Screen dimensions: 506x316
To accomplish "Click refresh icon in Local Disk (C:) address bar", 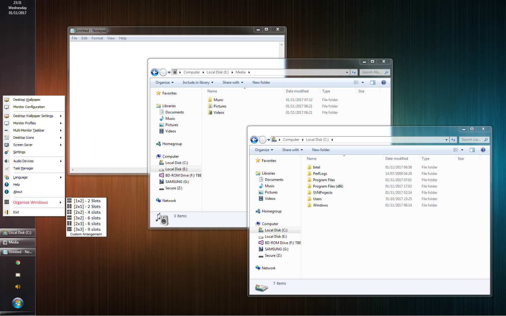I will (x=453, y=140).
